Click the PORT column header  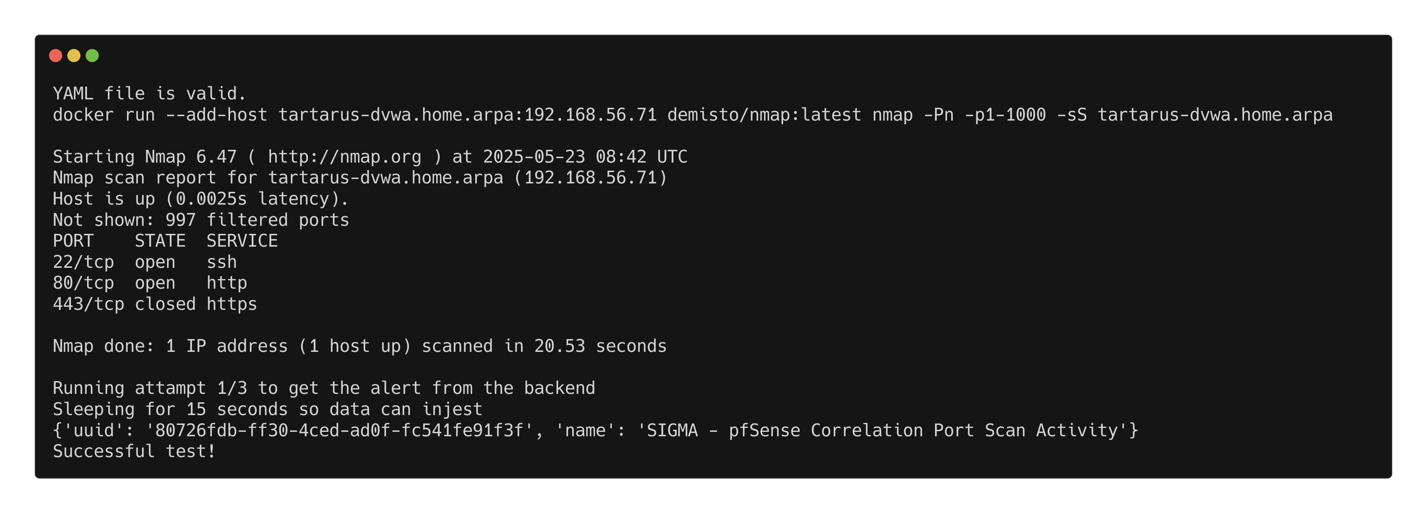[x=73, y=241]
